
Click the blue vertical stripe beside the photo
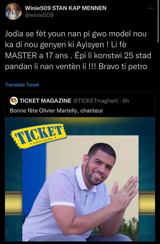(34, 179)
